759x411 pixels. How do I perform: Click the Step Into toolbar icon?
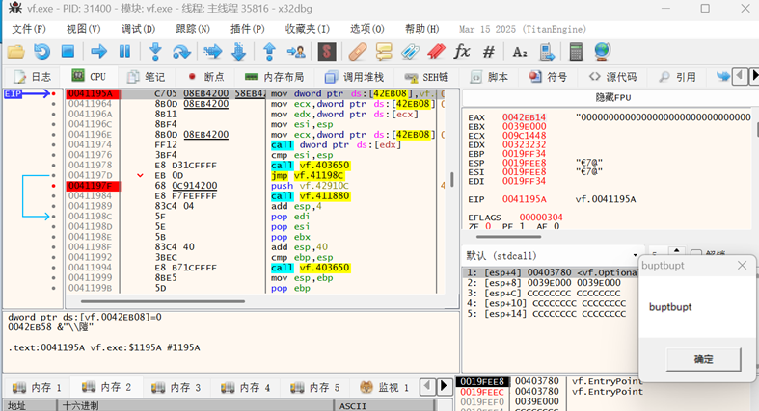coord(155,51)
